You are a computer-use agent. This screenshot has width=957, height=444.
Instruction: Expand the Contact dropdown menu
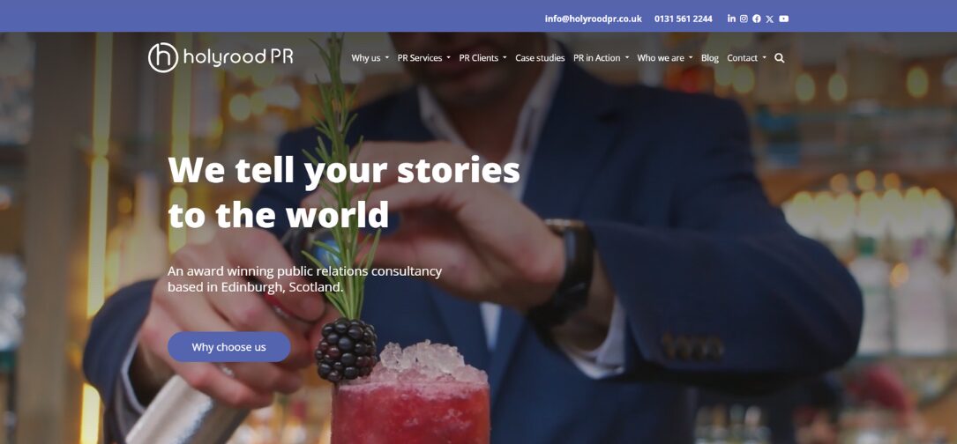click(x=746, y=58)
